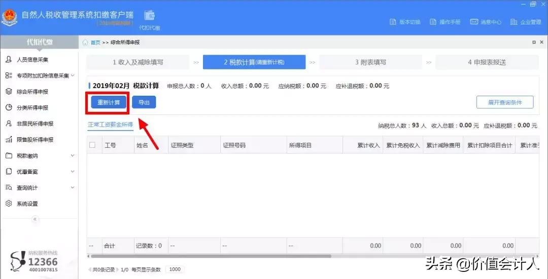Click the 查询统计 search icon

click(x=9, y=188)
